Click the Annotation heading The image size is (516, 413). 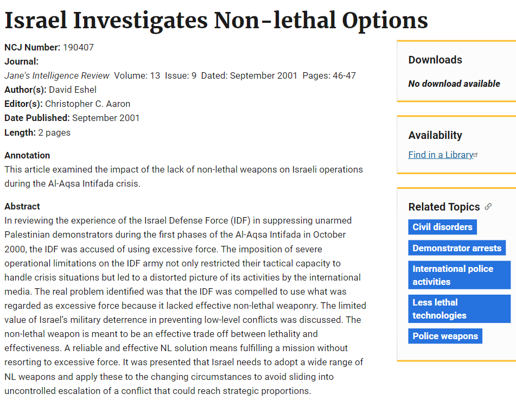[27, 155]
